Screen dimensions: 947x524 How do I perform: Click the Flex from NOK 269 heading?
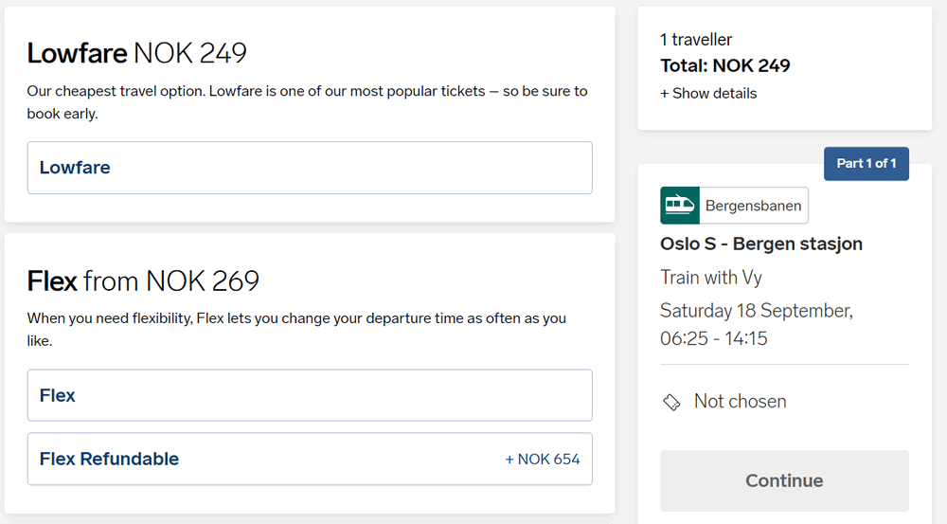tap(143, 280)
